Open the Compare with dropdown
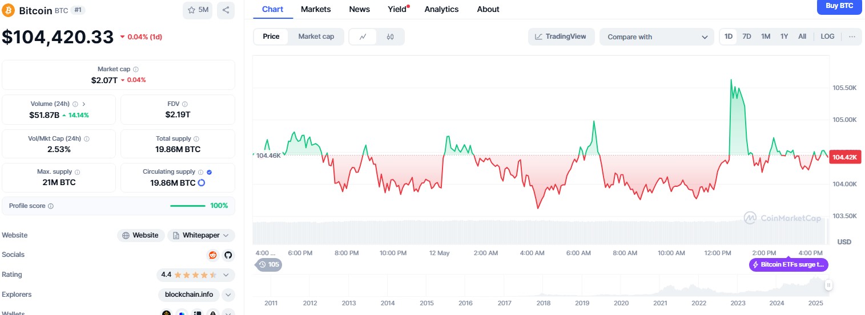Image resolution: width=865 pixels, height=315 pixels. click(656, 36)
